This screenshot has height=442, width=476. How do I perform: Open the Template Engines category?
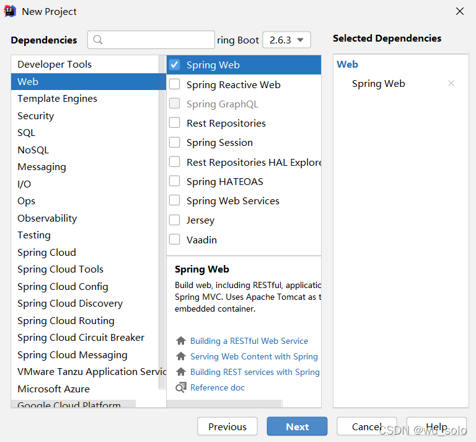[x=85, y=99]
